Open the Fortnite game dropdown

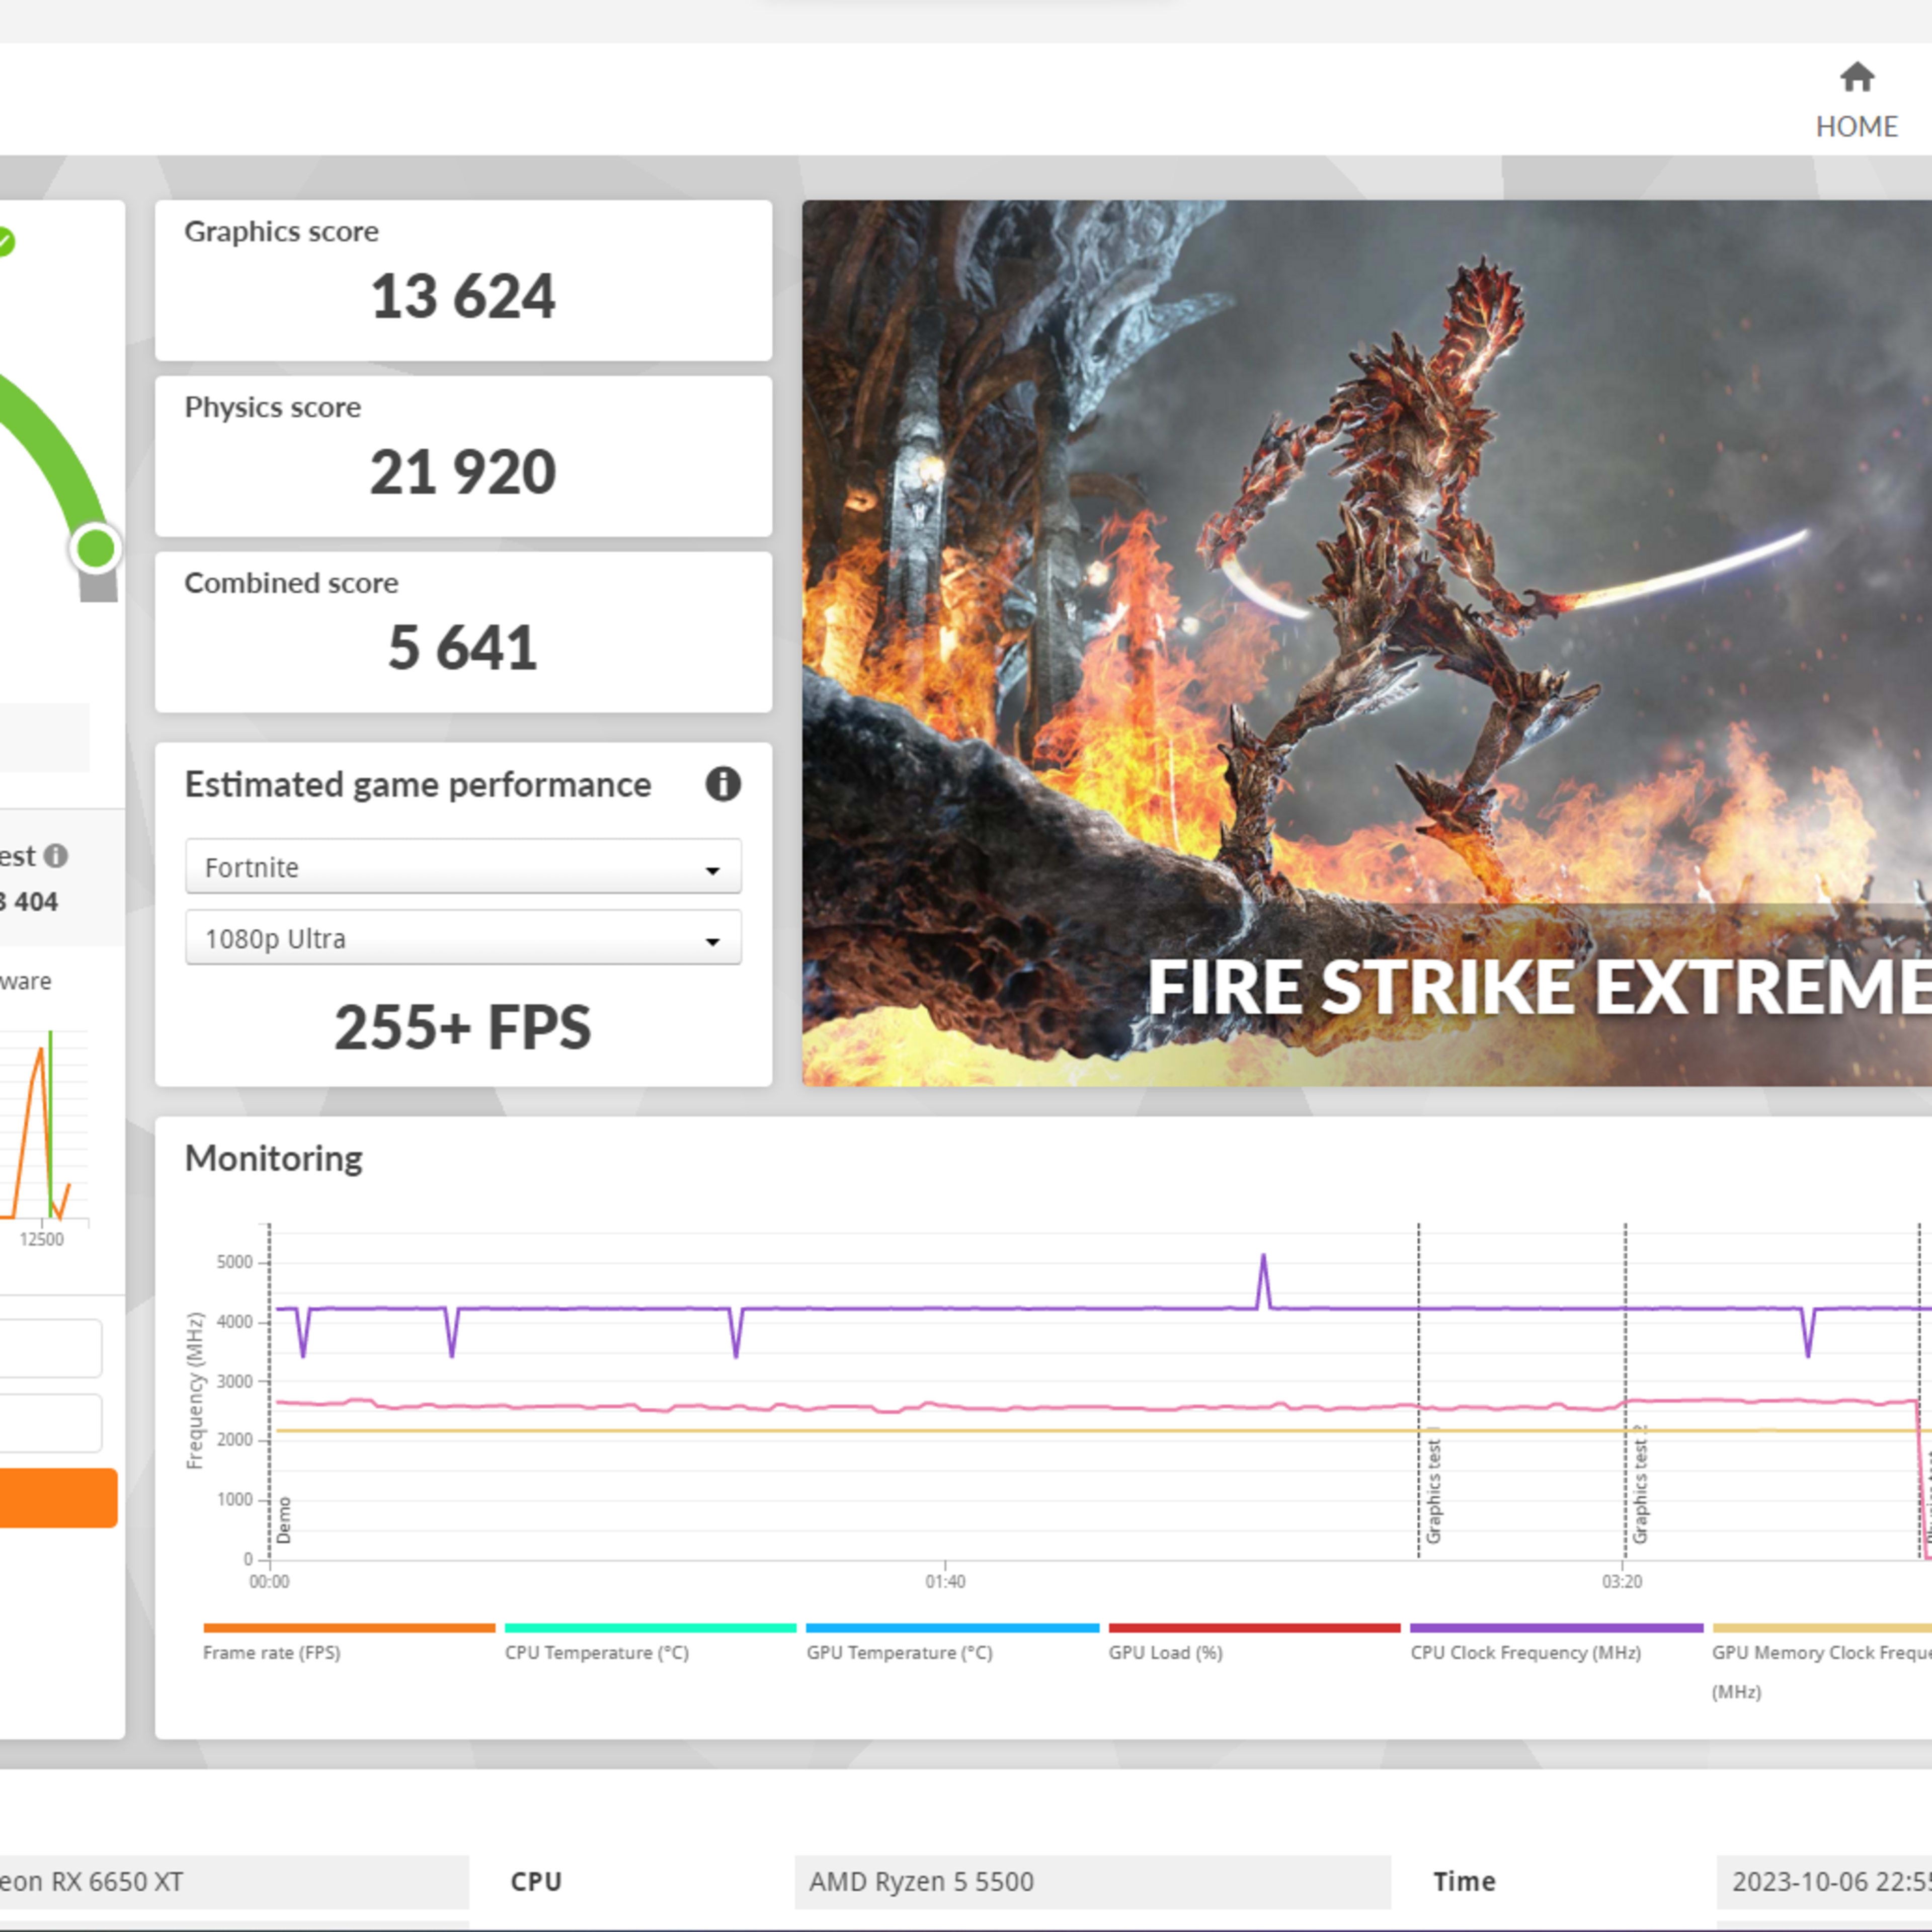click(x=463, y=866)
